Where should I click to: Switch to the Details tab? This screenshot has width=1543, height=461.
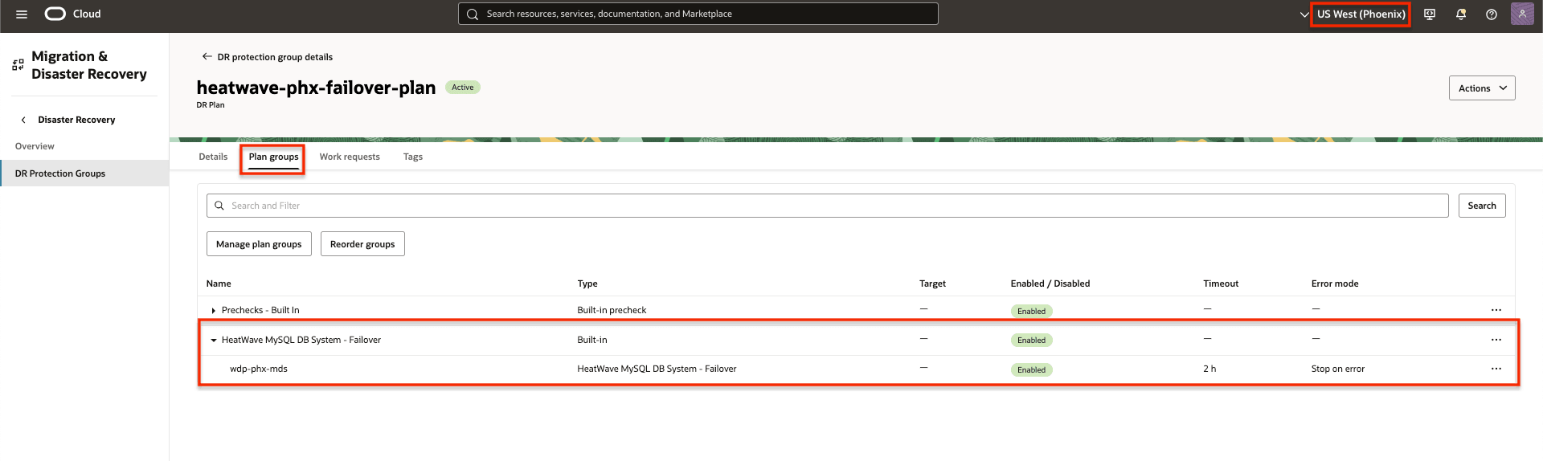pyautogui.click(x=213, y=157)
